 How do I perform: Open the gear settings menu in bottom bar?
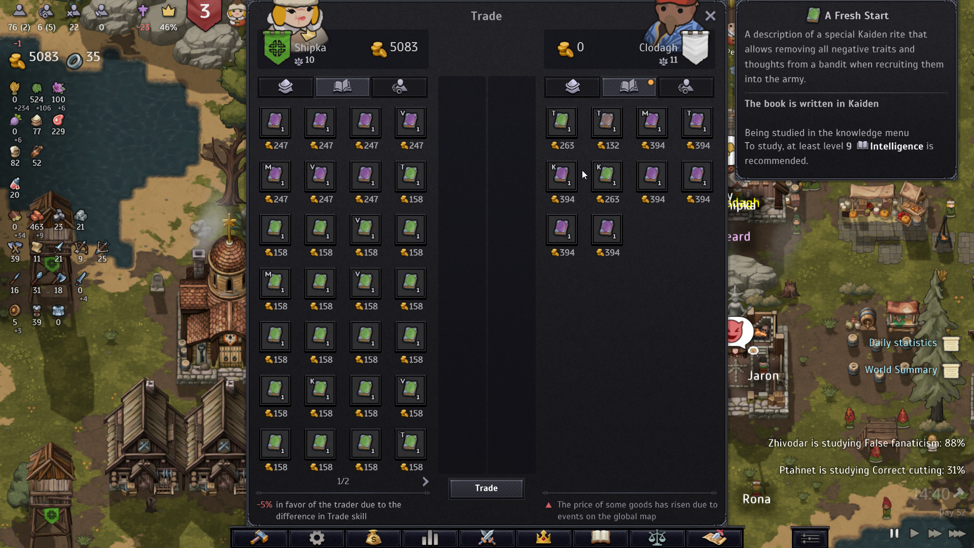click(x=317, y=537)
